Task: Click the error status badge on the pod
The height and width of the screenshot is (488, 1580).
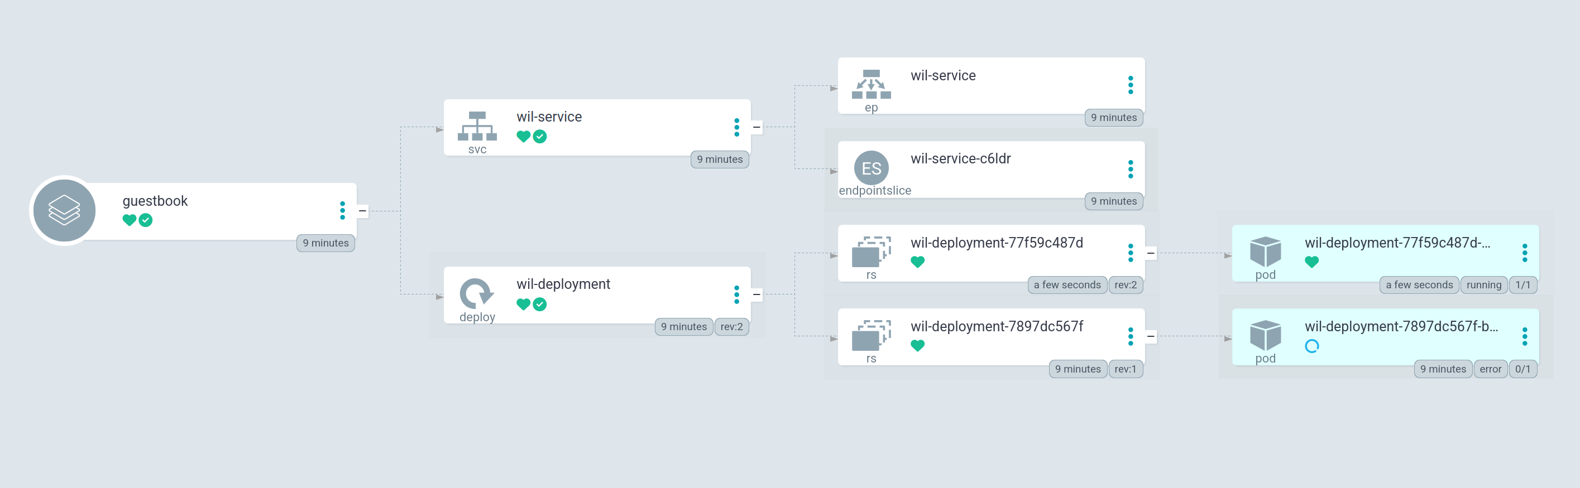Action: click(1489, 369)
